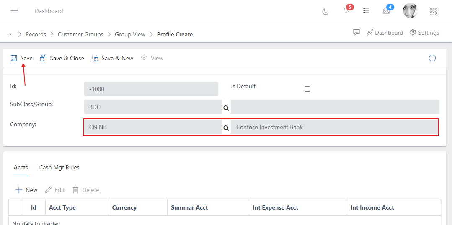Click Contoso Investment Bank field
This screenshot has width=452, height=225.
(x=334, y=127)
